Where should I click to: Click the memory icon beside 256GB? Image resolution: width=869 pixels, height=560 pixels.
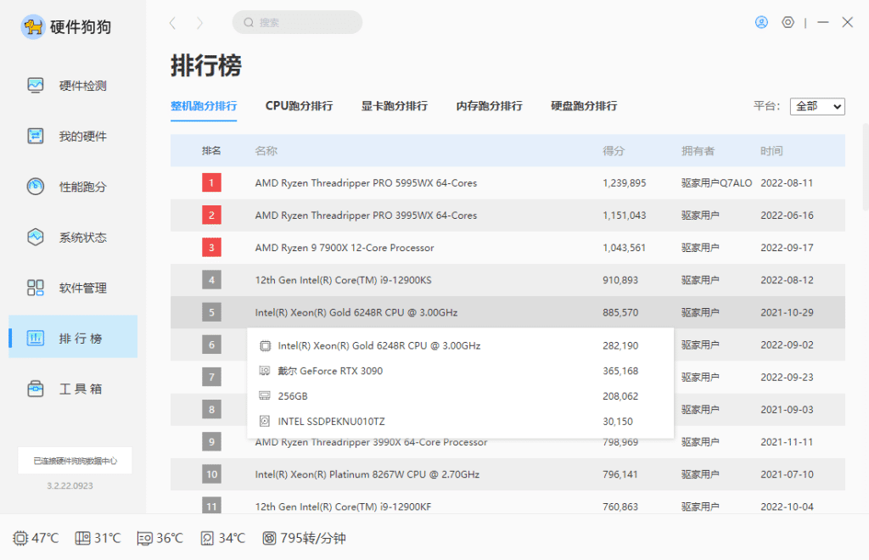point(265,395)
